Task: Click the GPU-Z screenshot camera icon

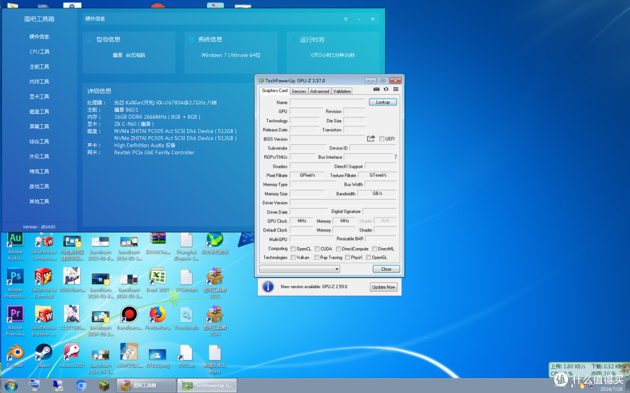Action: tap(376, 90)
